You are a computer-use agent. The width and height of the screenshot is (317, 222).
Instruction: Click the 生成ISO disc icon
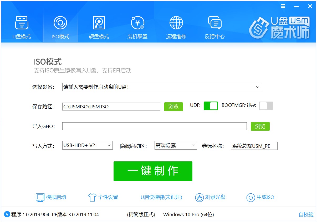[x=251, y=197]
